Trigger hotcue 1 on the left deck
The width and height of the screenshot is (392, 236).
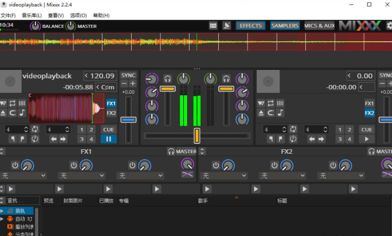pos(82,129)
